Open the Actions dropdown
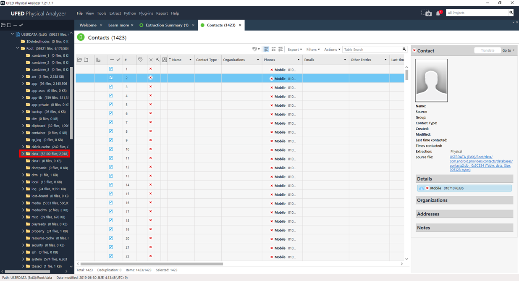 point(332,50)
